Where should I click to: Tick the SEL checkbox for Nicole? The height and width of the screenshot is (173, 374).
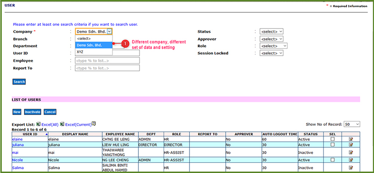point(332,160)
